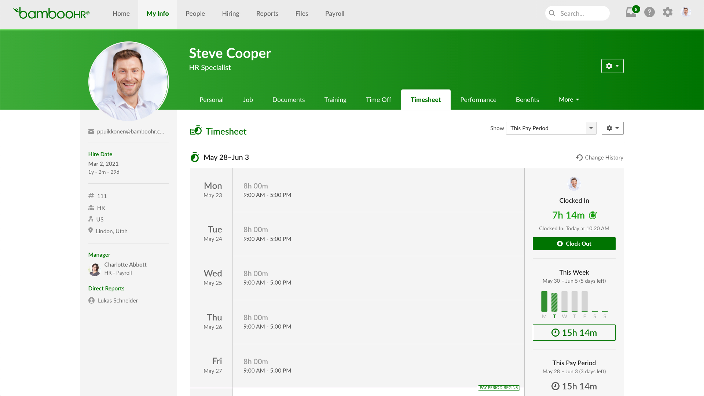
Task: Open the This Pay Period show selector
Action: click(x=551, y=128)
